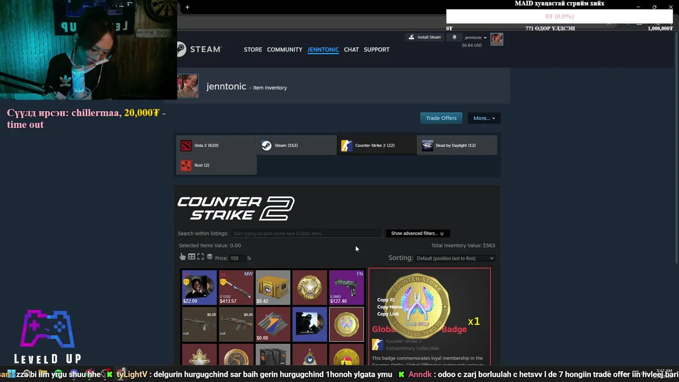Viewport: 679px width, 382px height.
Task: Open the SUPPORT page
Action: (377, 49)
